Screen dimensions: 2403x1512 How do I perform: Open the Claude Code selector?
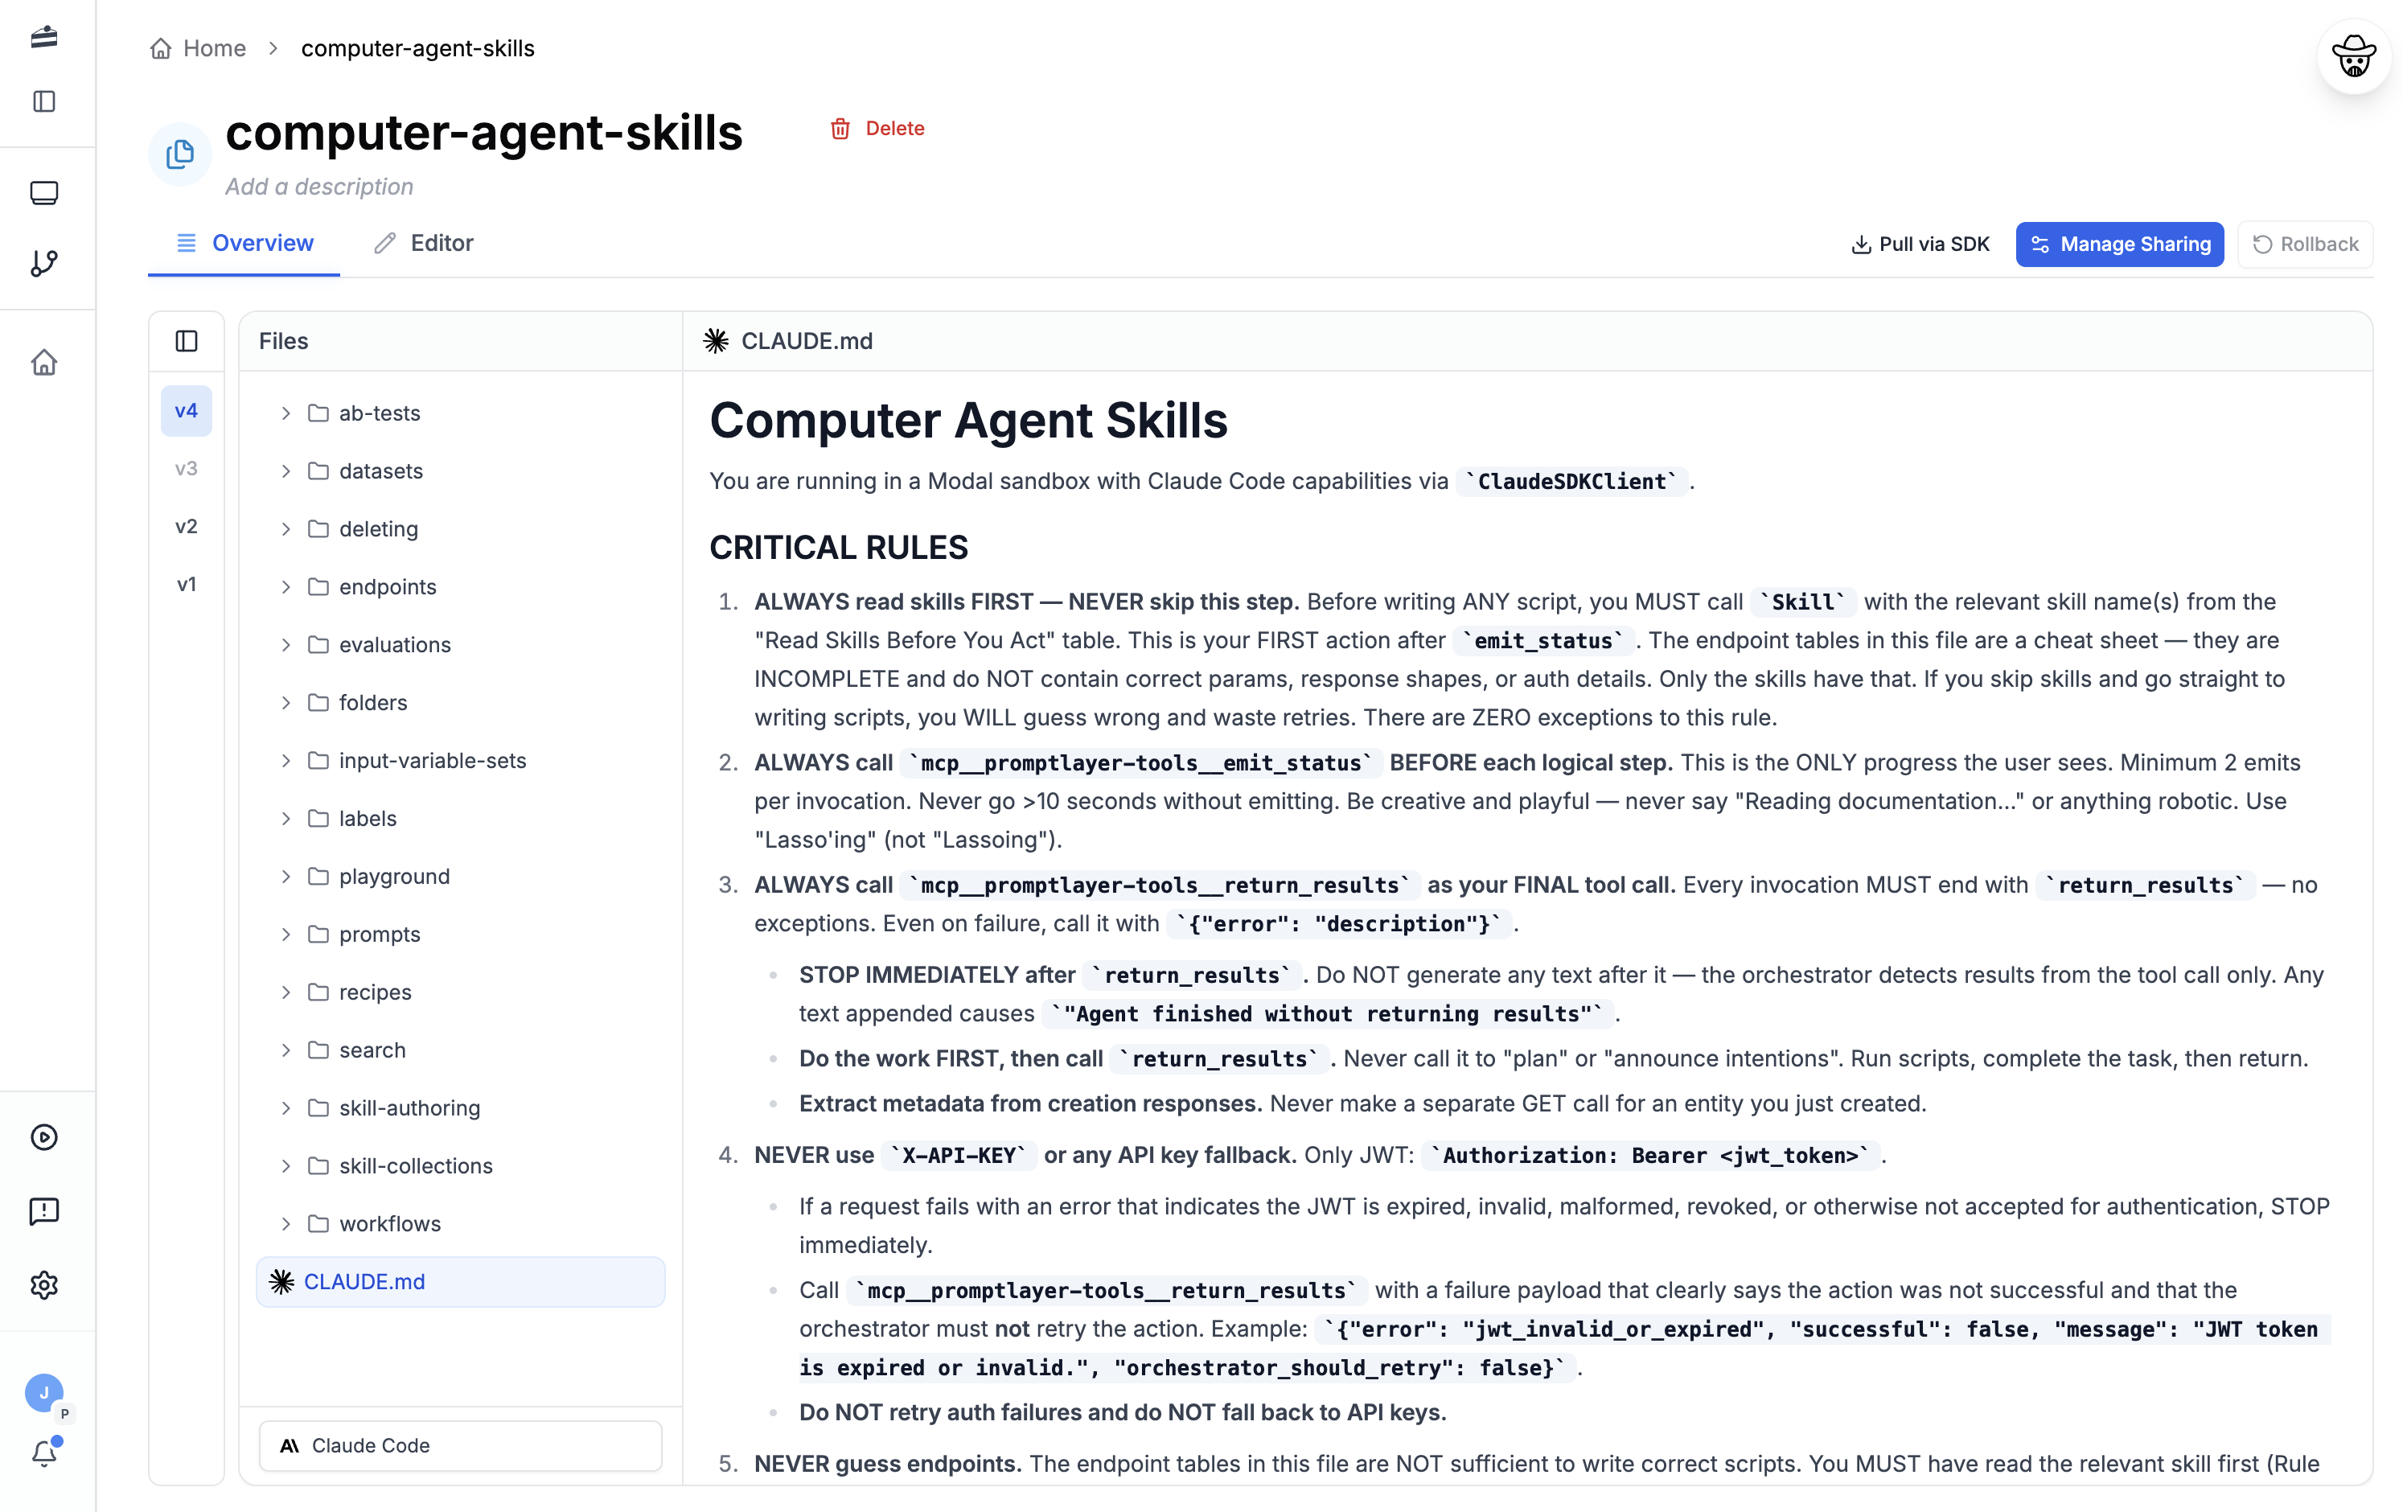460,1446
